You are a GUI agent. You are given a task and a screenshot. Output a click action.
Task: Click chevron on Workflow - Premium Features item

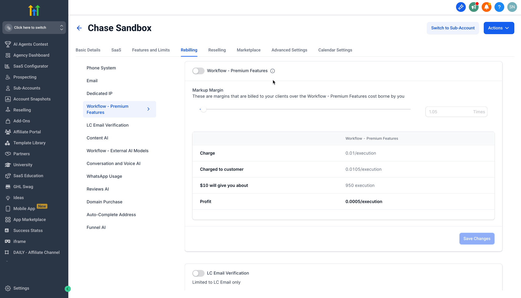tap(149, 109)
